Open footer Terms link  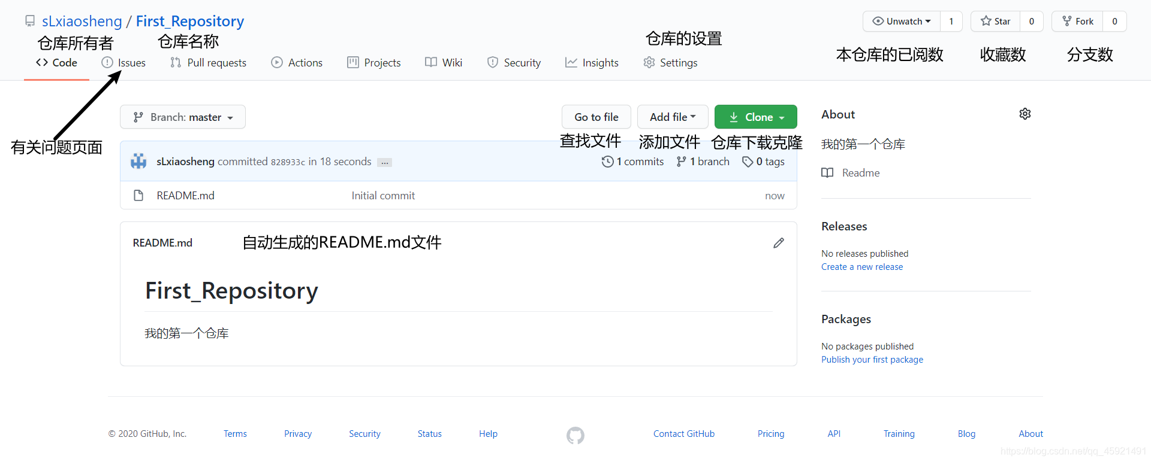point(235,434)
